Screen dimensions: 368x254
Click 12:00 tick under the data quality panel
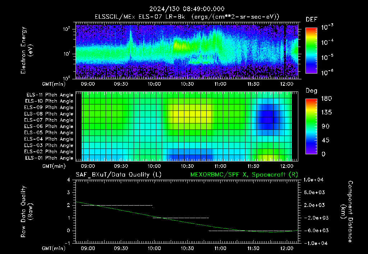286,248
